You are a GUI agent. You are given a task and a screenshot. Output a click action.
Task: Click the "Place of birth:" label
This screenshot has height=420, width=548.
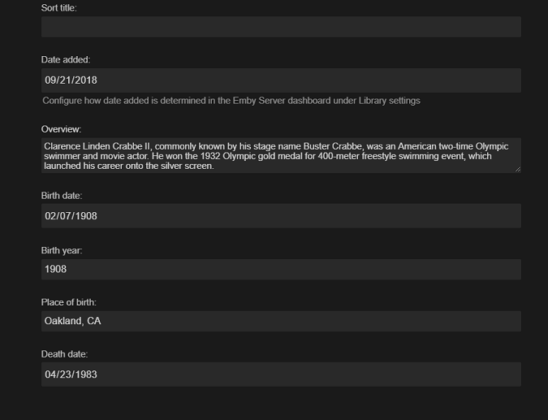pos(69,302)
